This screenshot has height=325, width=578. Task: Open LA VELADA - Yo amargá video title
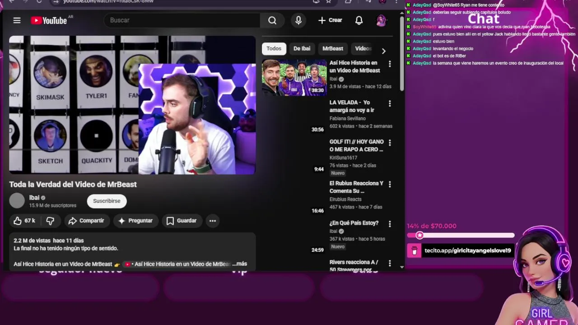click(x=352, y=106)
